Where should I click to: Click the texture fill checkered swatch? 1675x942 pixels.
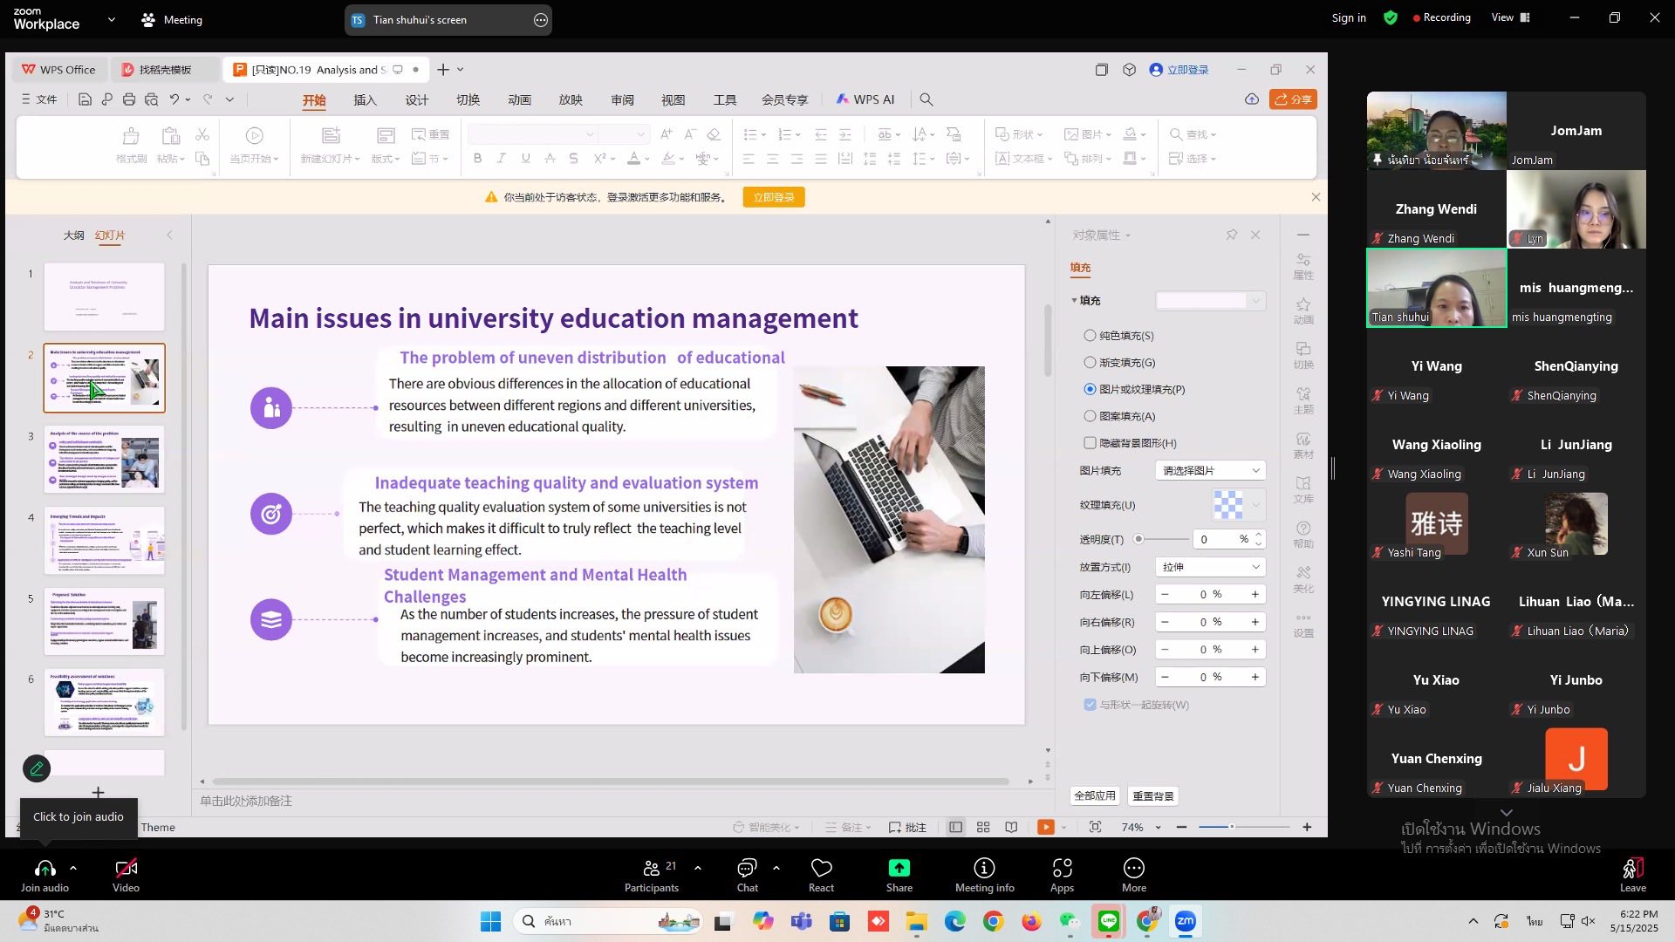[1228, 505]
